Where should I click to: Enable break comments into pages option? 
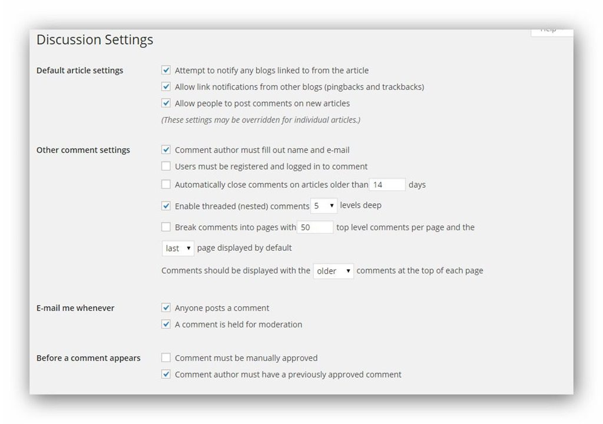point(166,227)
